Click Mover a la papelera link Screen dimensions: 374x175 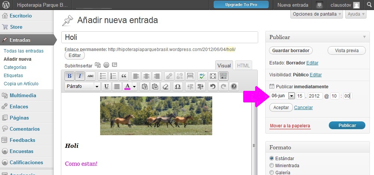tap(290, 126)
